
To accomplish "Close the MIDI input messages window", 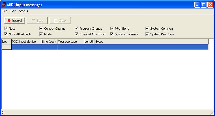I will (x=210, y=5).
